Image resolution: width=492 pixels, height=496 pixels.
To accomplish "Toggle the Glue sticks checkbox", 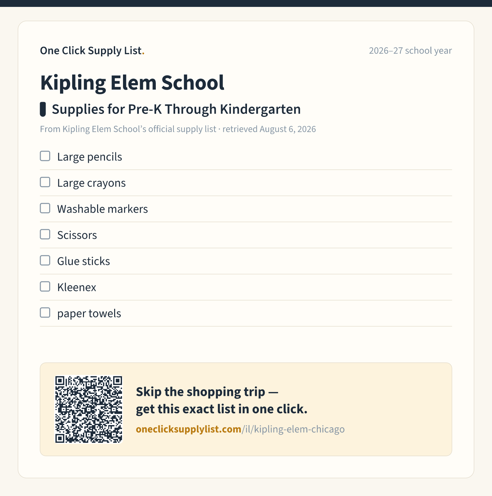I will [x=45, y=261].
